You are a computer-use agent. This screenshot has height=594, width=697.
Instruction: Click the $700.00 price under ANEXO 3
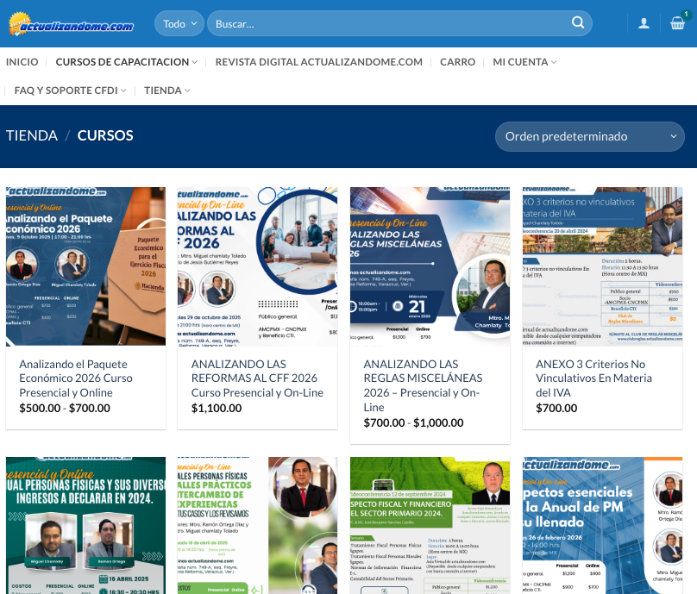pos(556,409)
